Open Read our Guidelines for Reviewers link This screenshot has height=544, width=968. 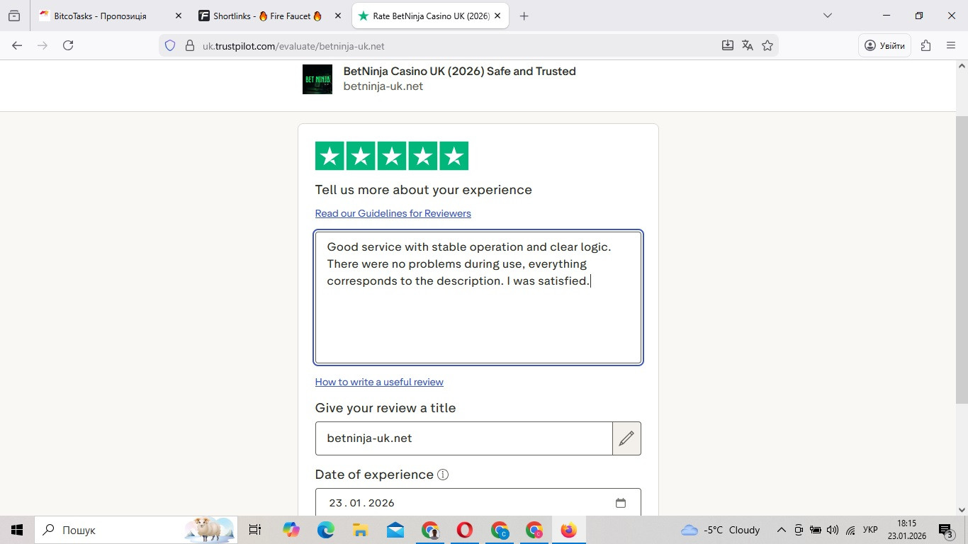tap(393, 213)
